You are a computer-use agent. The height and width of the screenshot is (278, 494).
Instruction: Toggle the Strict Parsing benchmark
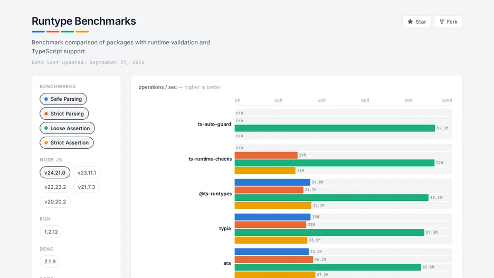coord(64,113)
